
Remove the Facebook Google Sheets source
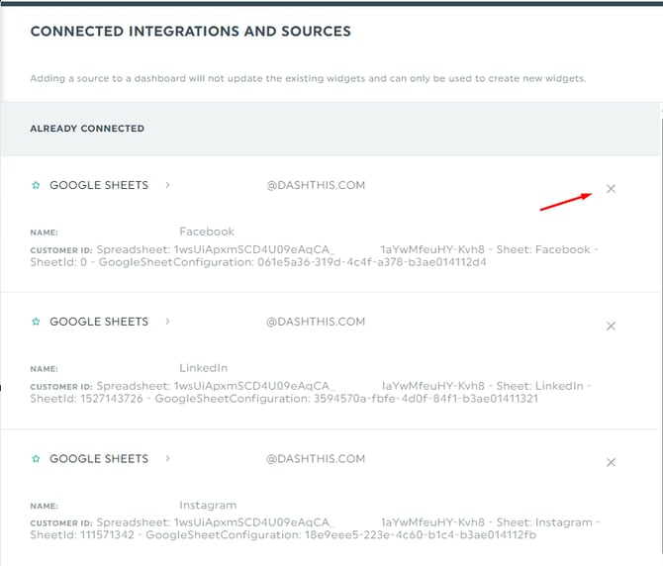click(x=611, y=189)
